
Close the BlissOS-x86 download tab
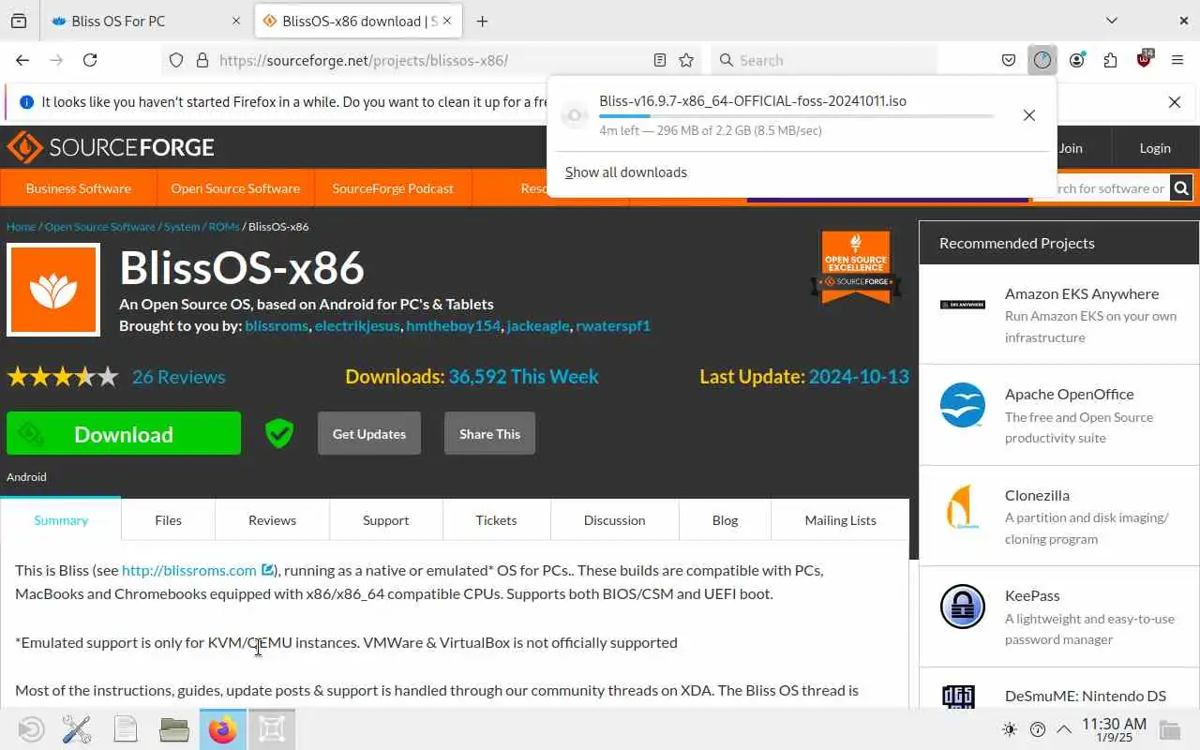coord(447,21)
